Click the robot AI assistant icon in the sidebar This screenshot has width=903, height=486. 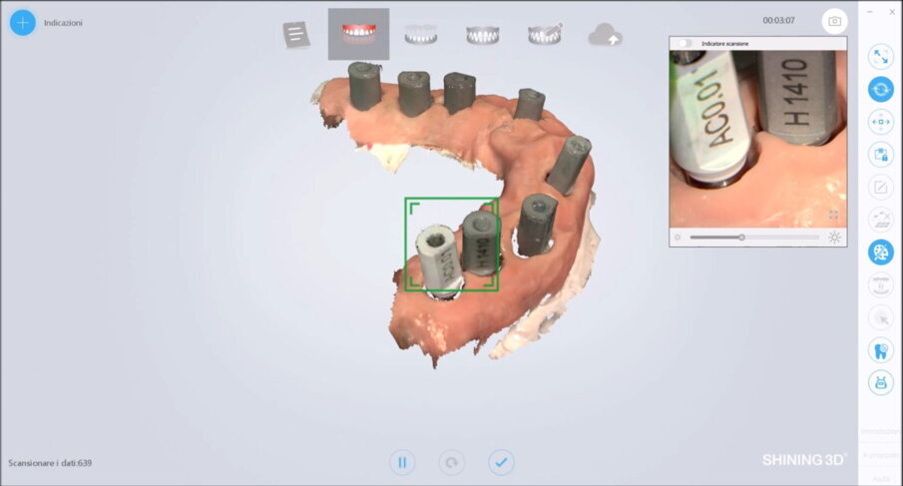pos(880,383)
